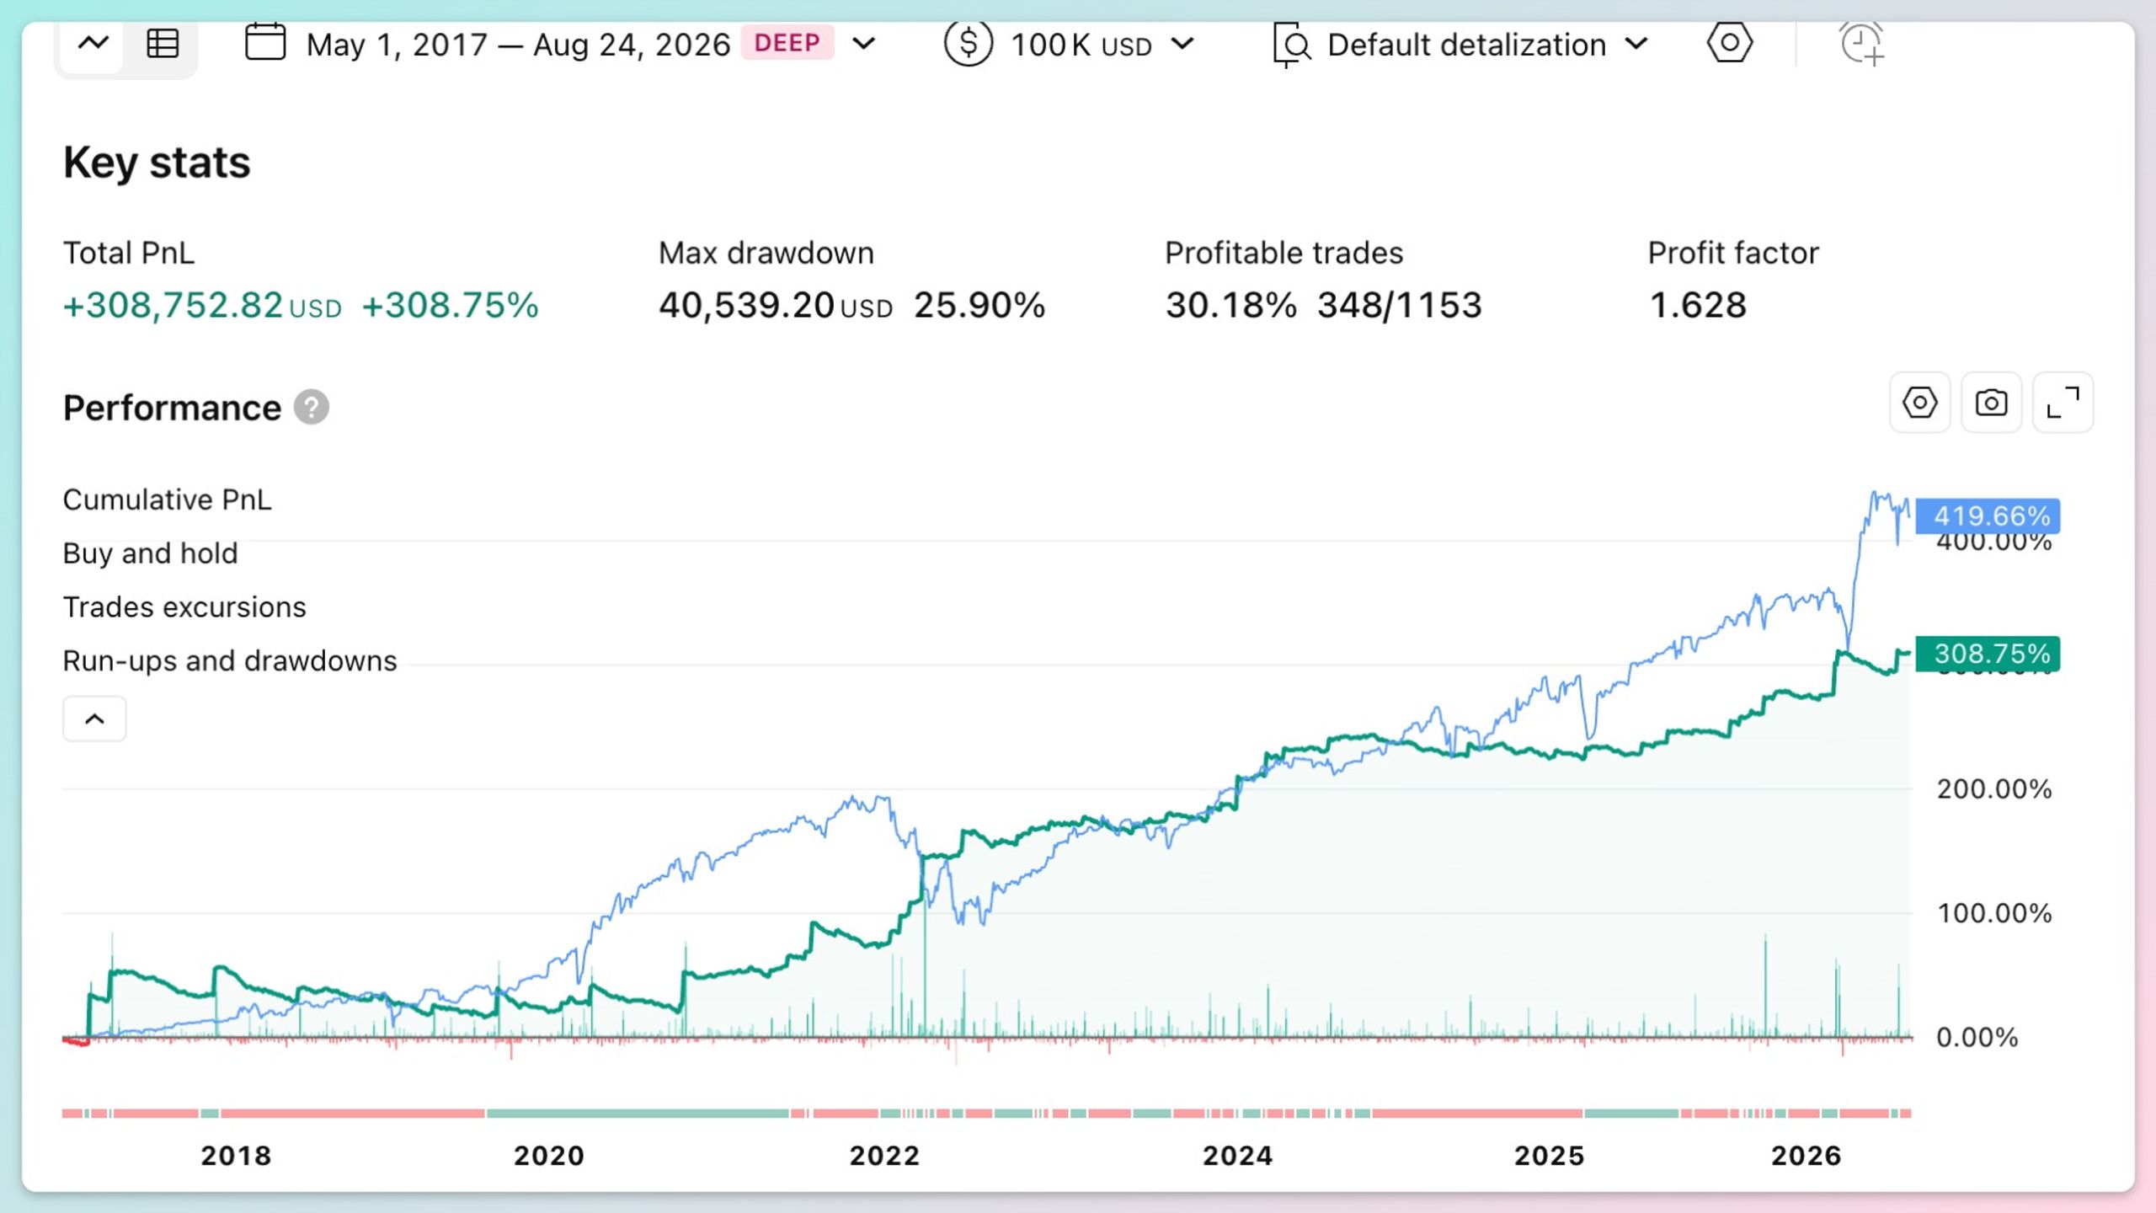
Task: Toggle the Buy and hold series
Action: tap(150, 553)
